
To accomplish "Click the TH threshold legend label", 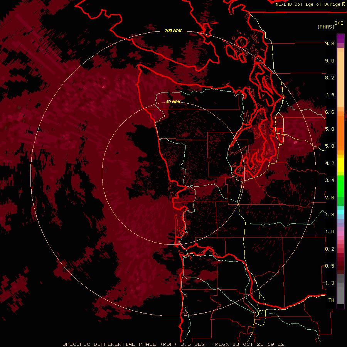I will 331,300.
